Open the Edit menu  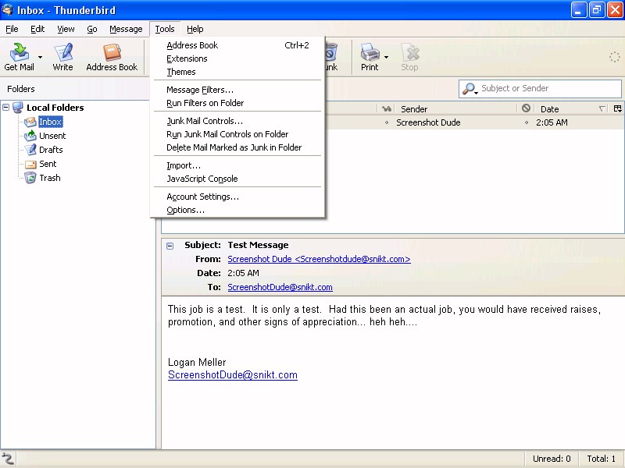[x=37, y=29]
